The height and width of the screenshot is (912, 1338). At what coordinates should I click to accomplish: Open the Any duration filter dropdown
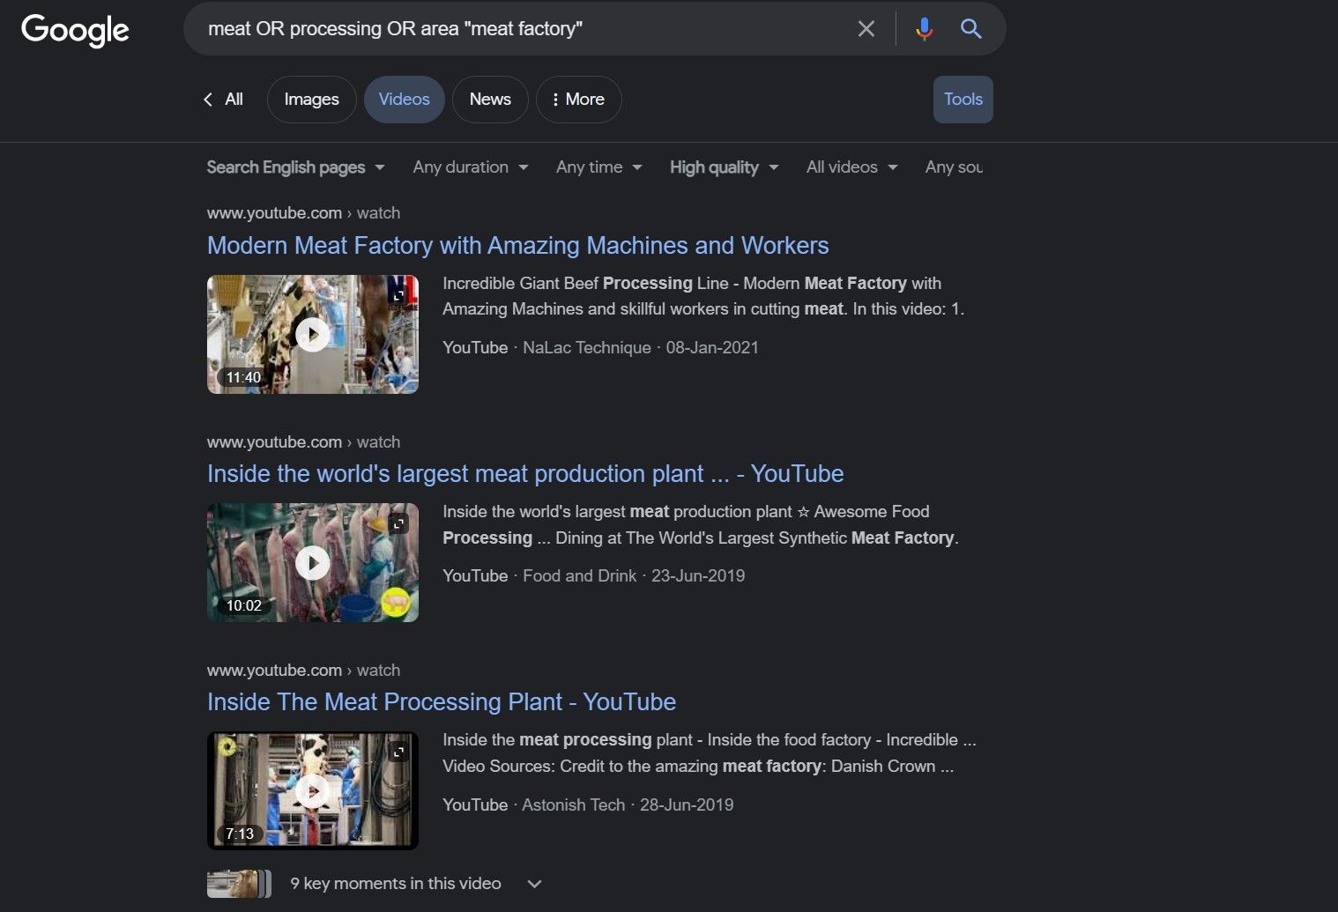tap(470, 167)
